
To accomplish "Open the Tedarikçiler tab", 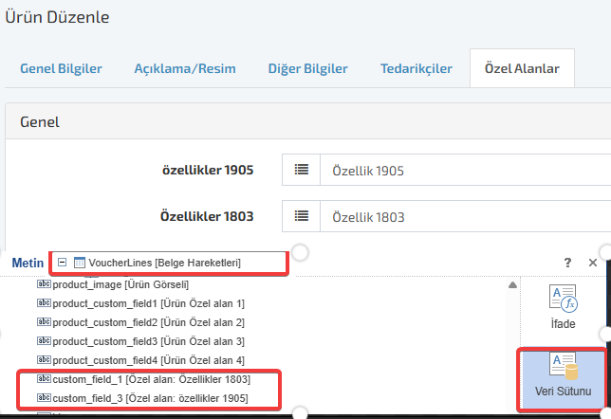I will (x=416, y=69).
